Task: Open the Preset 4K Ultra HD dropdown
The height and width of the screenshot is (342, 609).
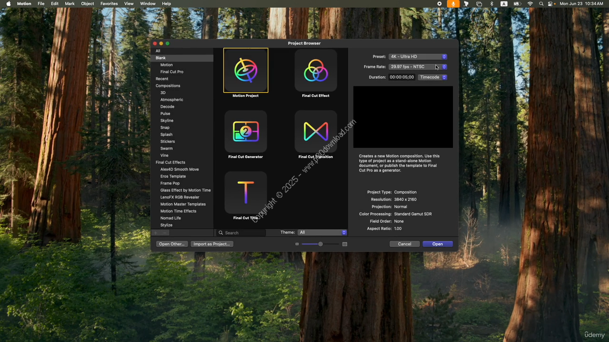Action: [x=418, y=57]
